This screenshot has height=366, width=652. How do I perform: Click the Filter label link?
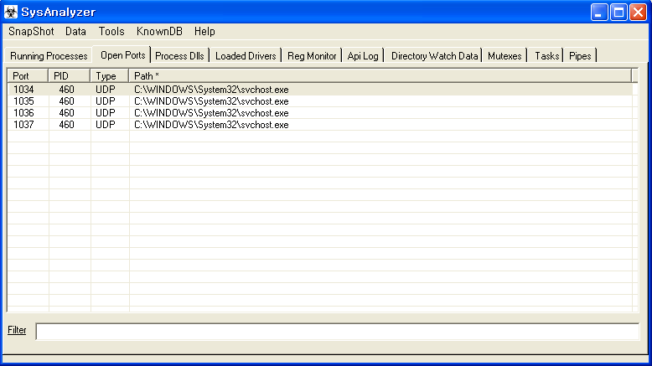tap(17, 330)
